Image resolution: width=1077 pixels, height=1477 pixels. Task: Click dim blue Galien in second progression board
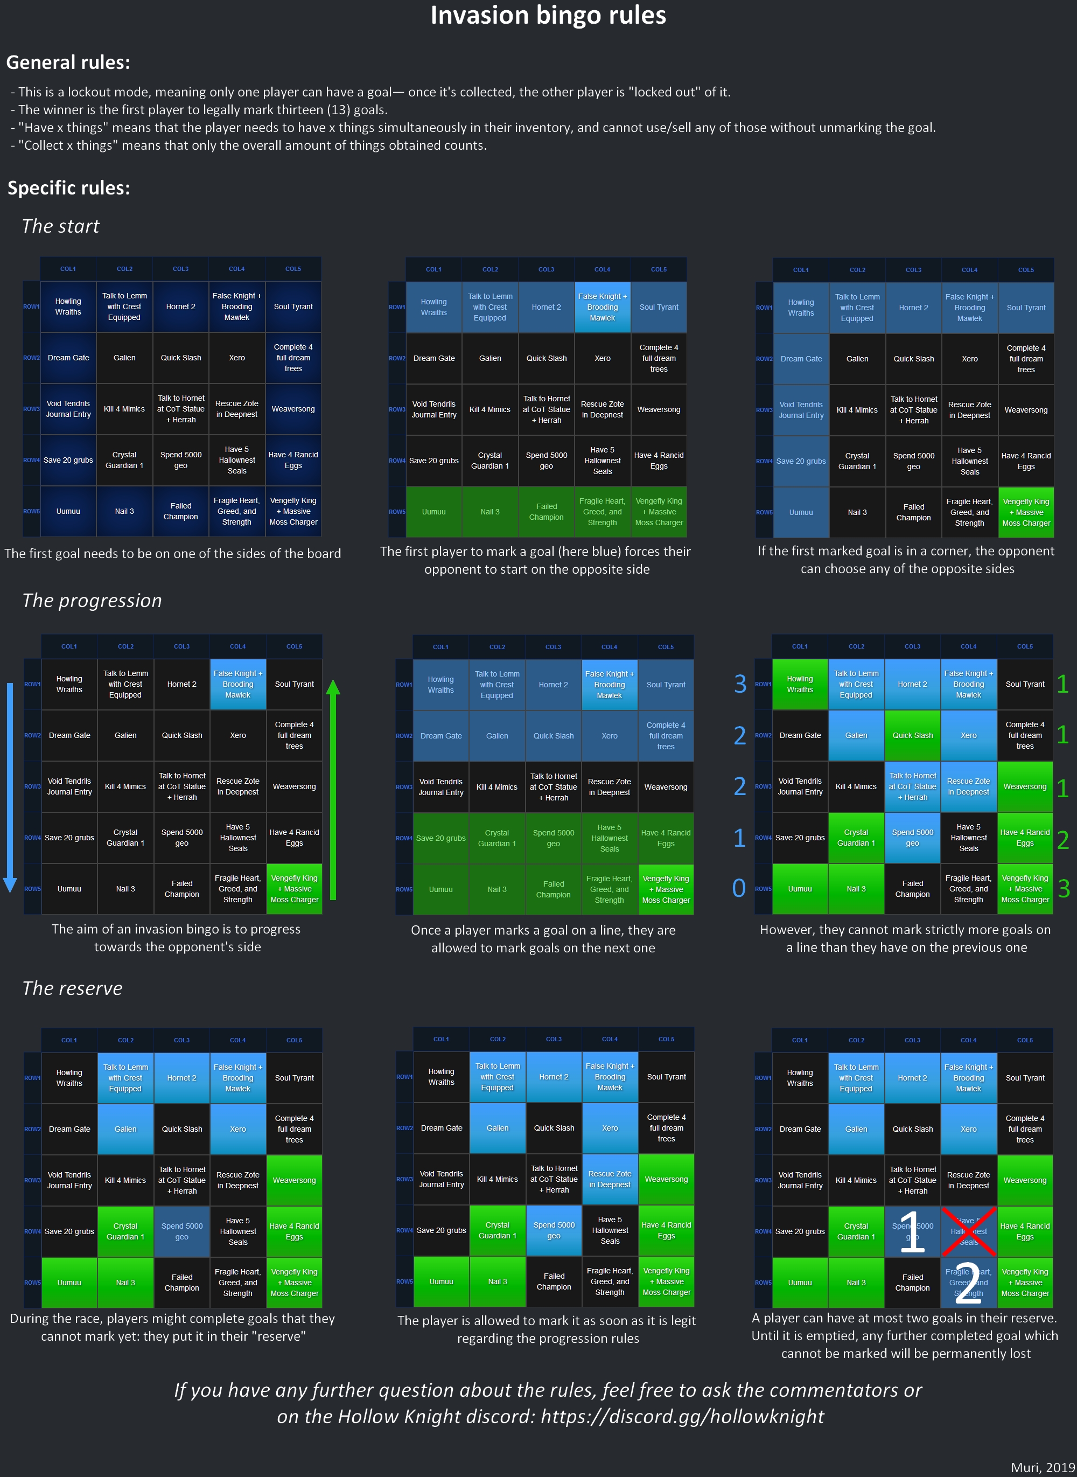(x=497, y=736)
